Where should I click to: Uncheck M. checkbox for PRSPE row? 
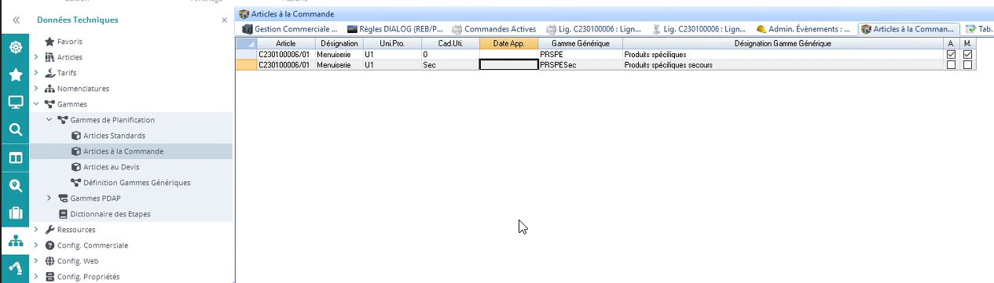tap(967, 55)
